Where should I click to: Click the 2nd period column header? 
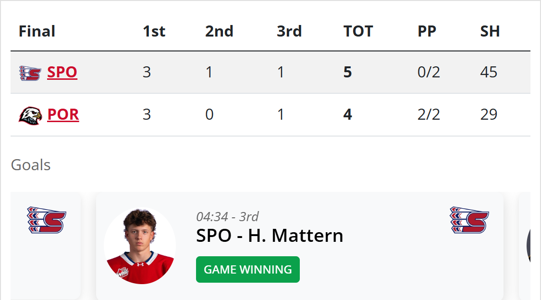tap(219, 31)
